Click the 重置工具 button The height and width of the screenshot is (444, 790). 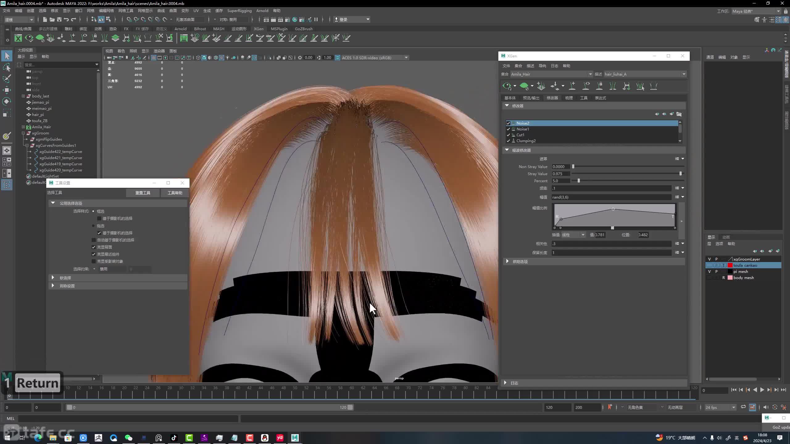tap(143, 193)
